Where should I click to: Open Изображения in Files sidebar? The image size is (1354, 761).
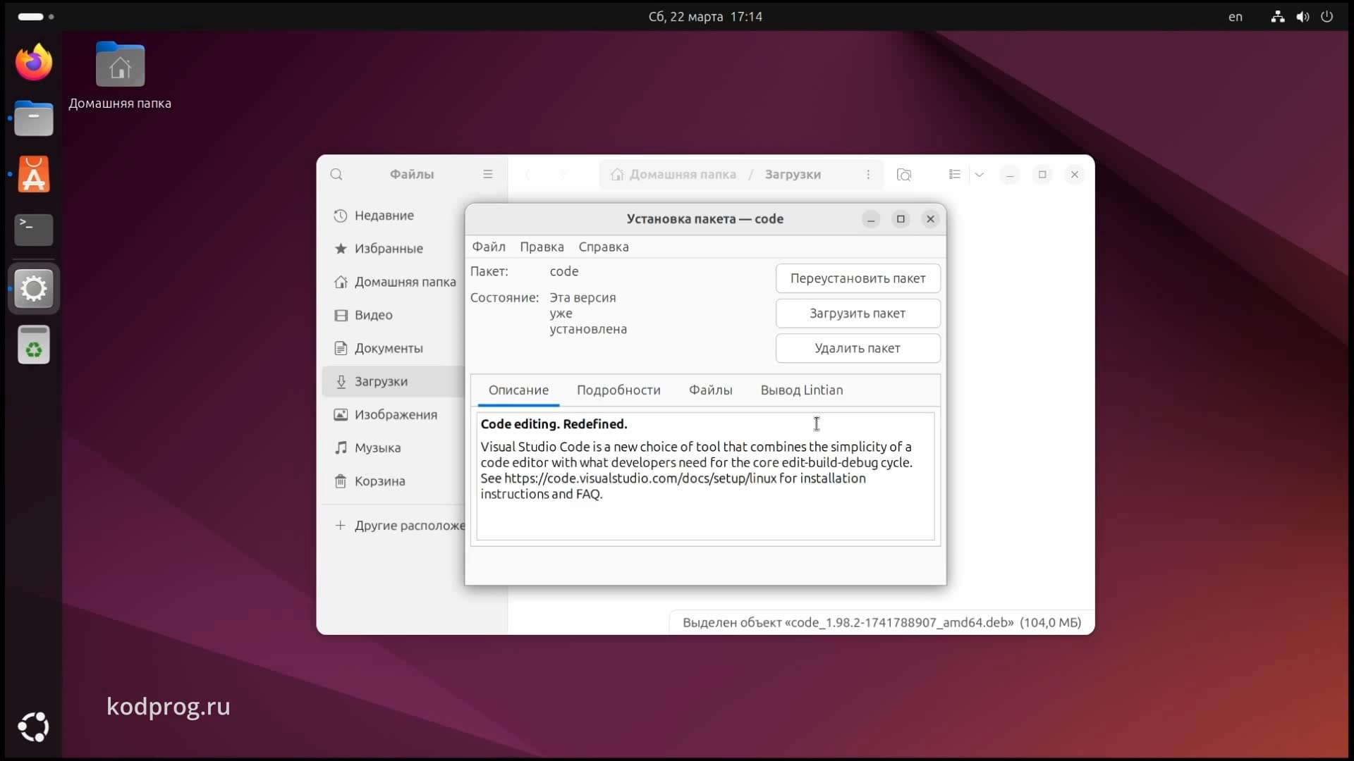coord(393,414)
